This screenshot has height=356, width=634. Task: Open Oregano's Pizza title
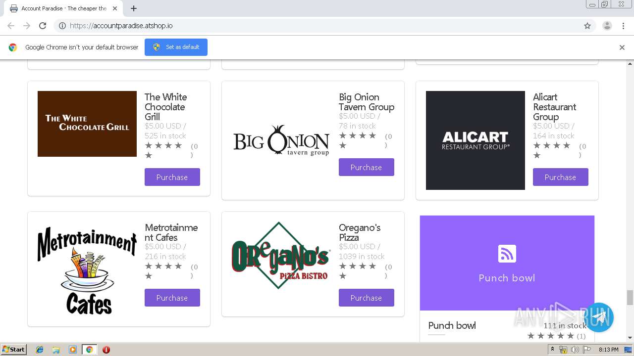(360, 232)
